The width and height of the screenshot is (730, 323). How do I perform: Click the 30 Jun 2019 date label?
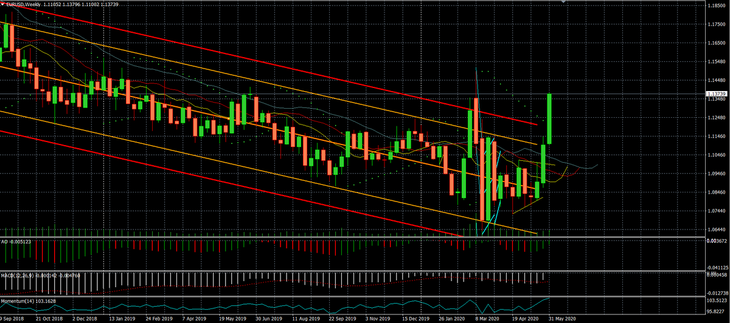tap(269, 318)
